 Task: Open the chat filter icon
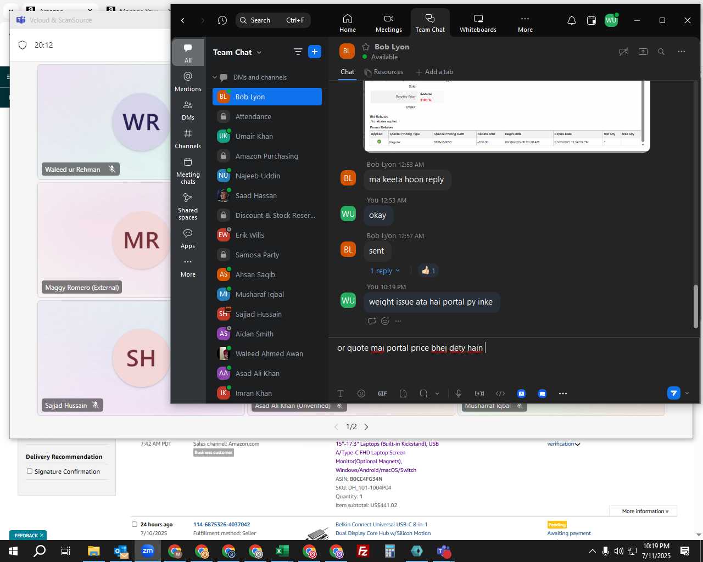coord(298,52)
